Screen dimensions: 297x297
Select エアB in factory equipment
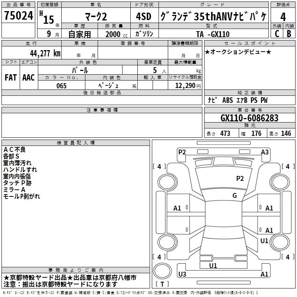242,100
